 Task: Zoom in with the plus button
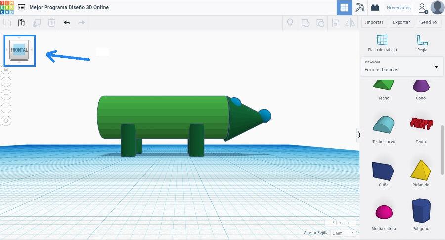(6, 95)
